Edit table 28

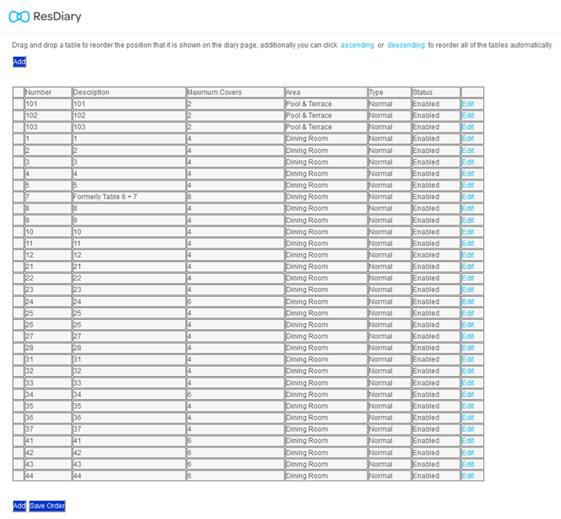(x=467, y=348)
